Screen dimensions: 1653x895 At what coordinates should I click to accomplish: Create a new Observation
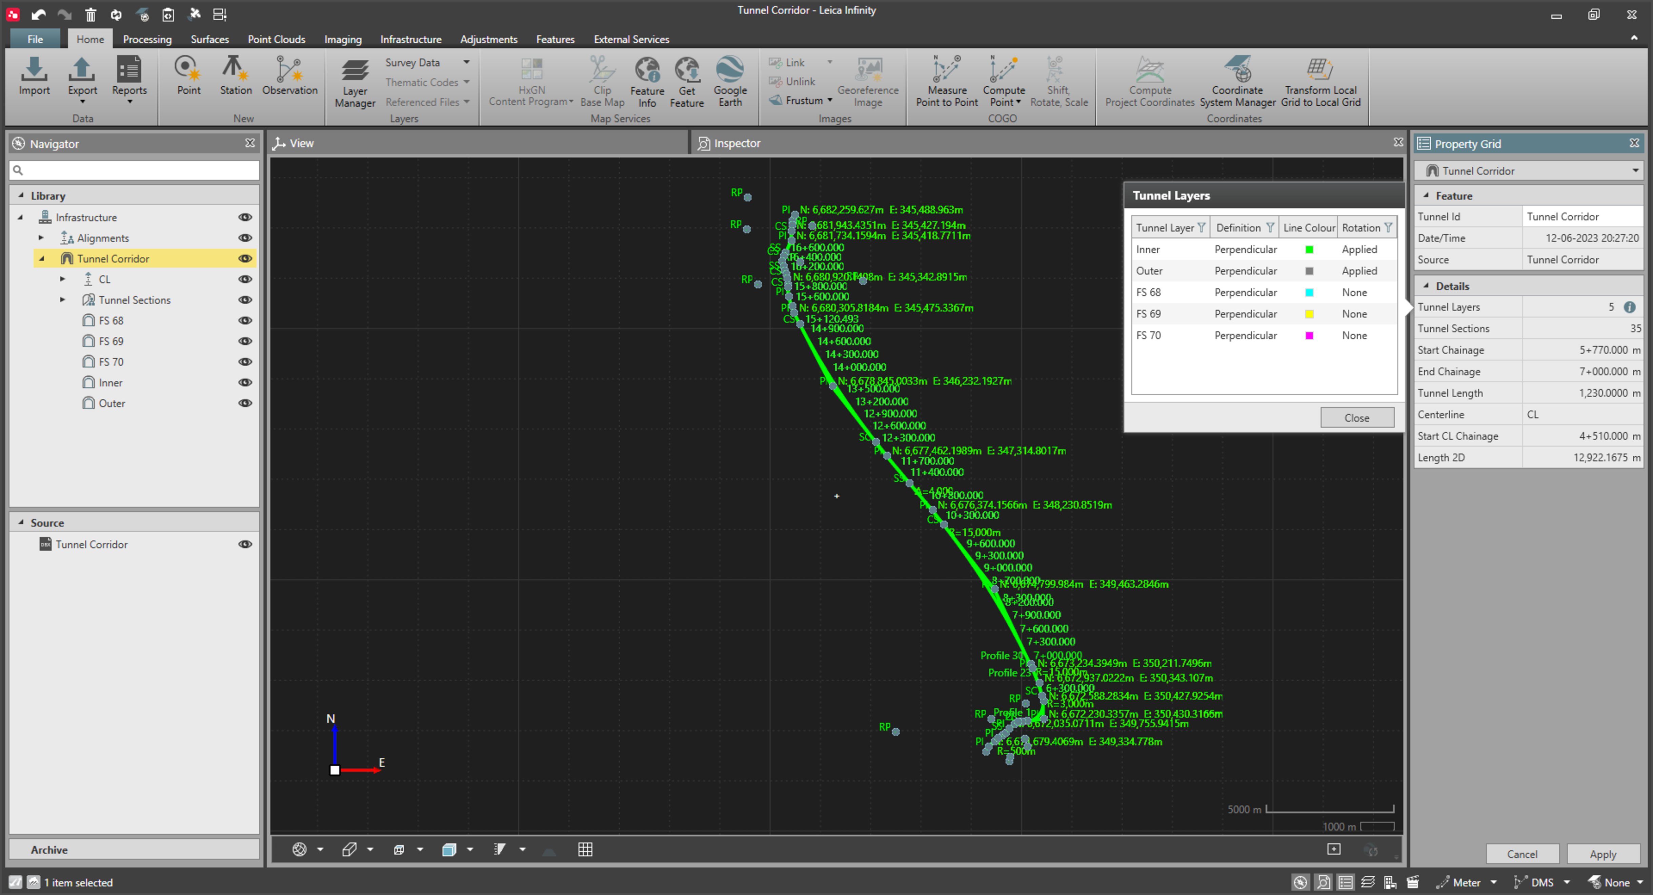coord(289,76)
